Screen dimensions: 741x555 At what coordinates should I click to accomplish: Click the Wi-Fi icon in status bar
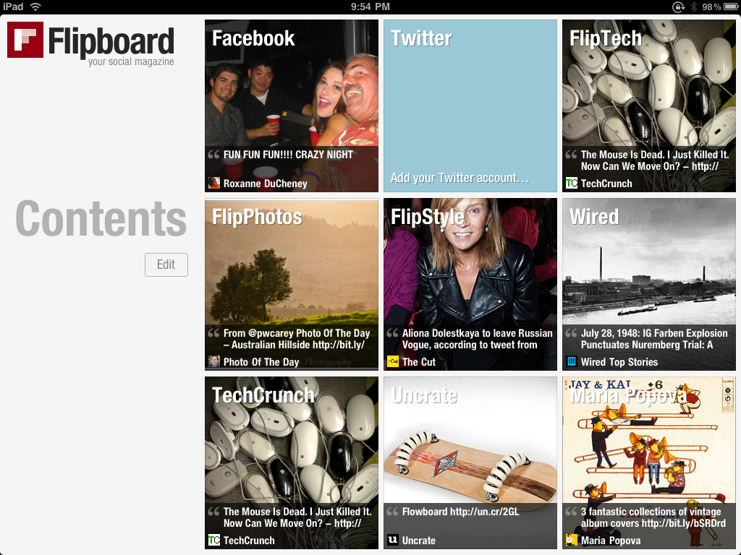[x=35, y=7]
